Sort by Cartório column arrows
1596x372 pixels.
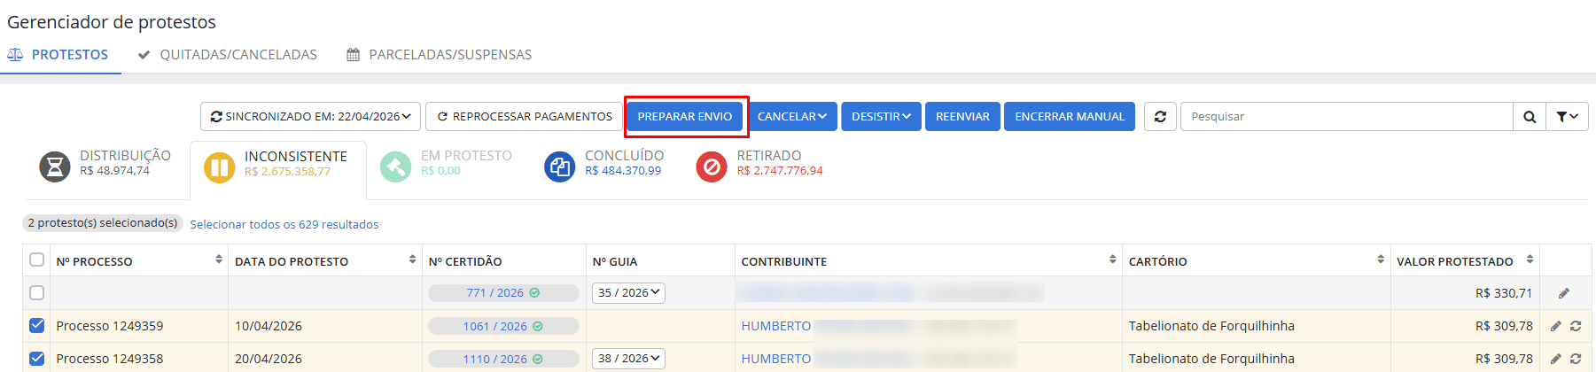tap(1381, 260)
